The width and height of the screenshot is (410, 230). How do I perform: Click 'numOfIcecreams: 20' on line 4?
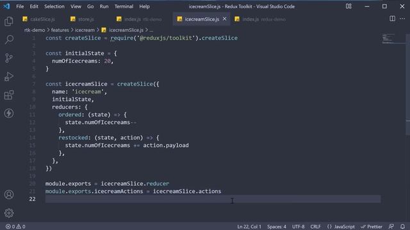[81, 61]
